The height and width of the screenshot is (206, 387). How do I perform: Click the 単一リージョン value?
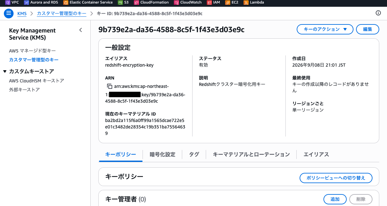point(308,110)
